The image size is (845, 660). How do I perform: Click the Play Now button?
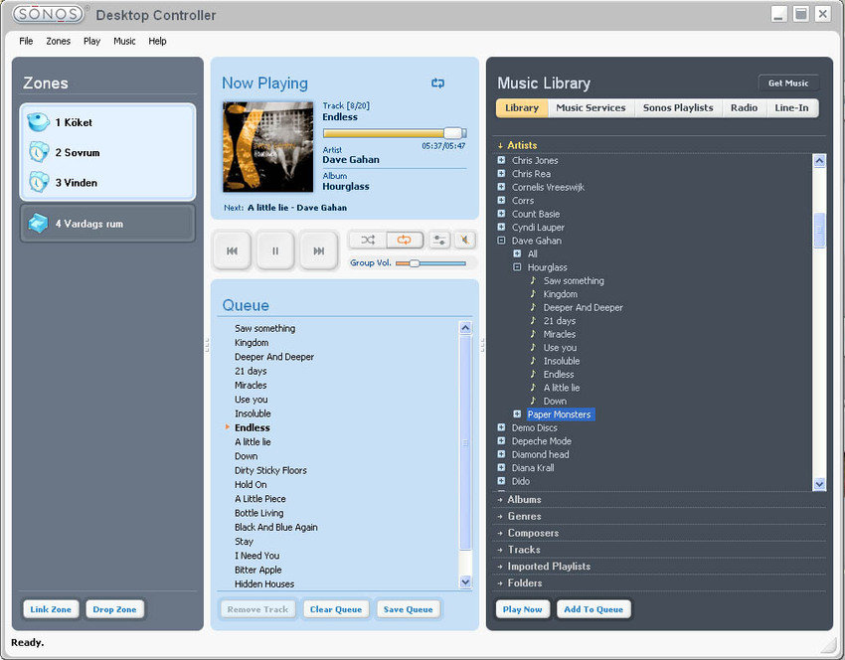522,609
